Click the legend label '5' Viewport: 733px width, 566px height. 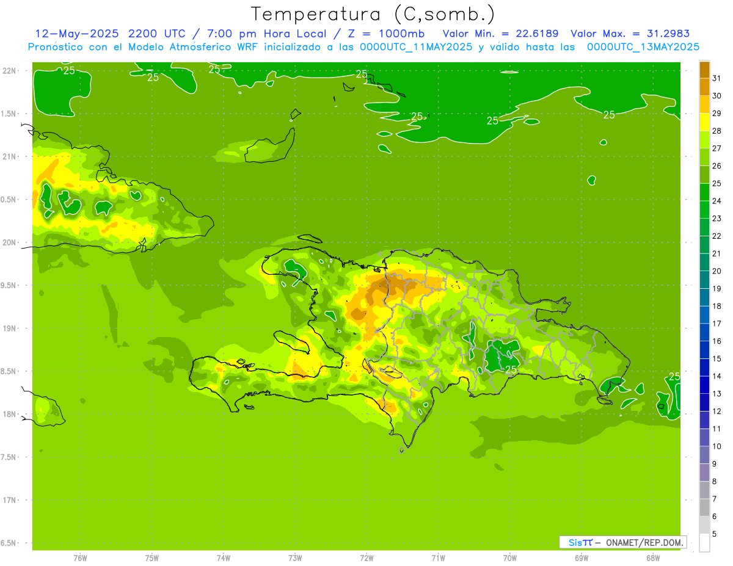[x=715, y=534]
